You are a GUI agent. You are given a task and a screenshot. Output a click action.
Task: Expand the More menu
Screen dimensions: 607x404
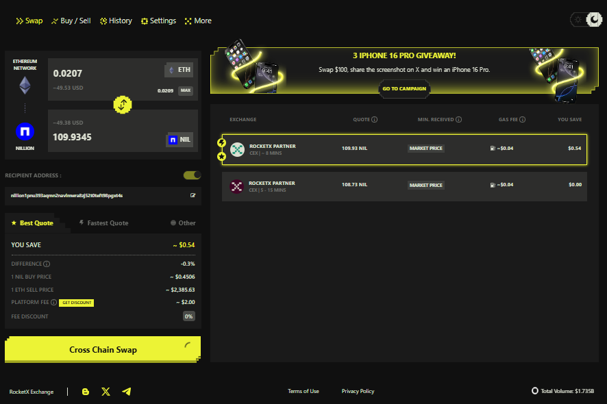point(198,21)
